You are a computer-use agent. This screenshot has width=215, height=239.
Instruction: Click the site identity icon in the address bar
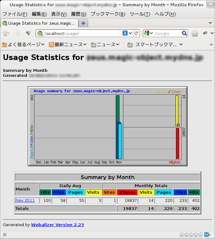[40, 33]
